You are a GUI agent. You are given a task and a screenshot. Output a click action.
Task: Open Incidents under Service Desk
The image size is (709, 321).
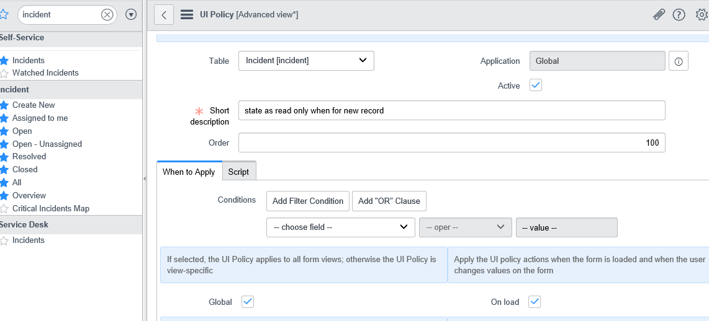pos(29,240)
